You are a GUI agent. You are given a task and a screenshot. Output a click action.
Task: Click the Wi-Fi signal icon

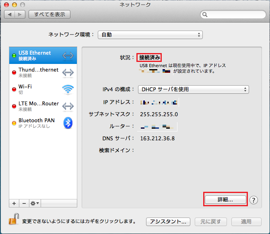coord(68,89)
